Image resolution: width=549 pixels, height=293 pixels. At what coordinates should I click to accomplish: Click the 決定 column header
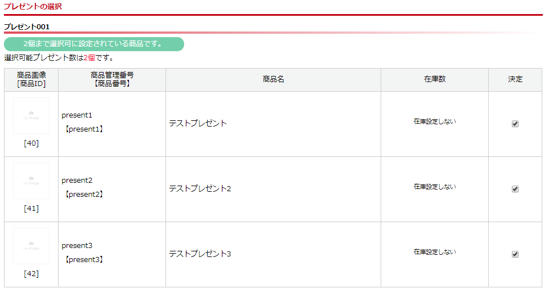point(515,79)
